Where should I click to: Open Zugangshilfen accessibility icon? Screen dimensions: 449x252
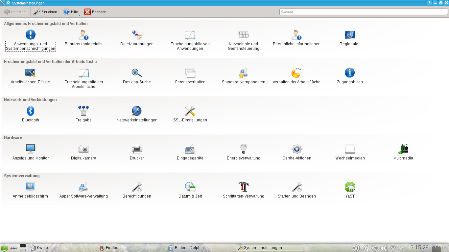click(350, 73)
